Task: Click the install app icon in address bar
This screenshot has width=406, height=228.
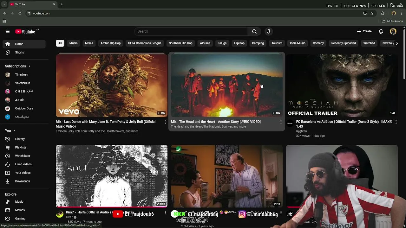Action: 365,13
